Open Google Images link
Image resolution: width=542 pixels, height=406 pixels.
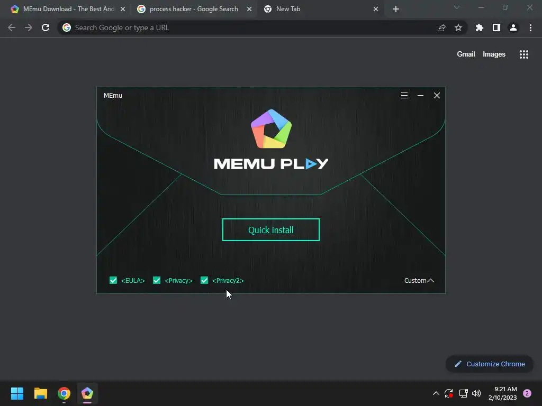(x=494, y=54)
